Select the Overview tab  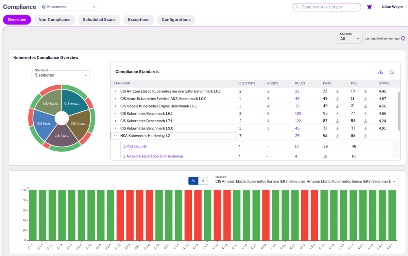17,20
